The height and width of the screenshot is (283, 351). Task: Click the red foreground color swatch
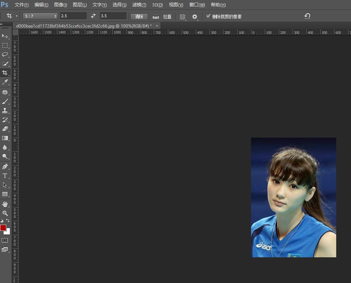[3, 227]
